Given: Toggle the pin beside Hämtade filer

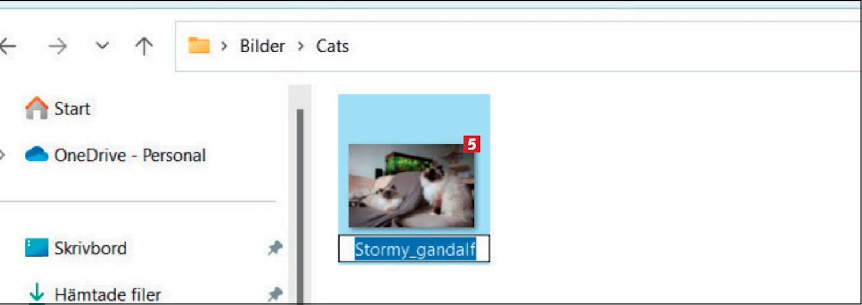Looking at the screenshot, I should [x=275, y=295].
